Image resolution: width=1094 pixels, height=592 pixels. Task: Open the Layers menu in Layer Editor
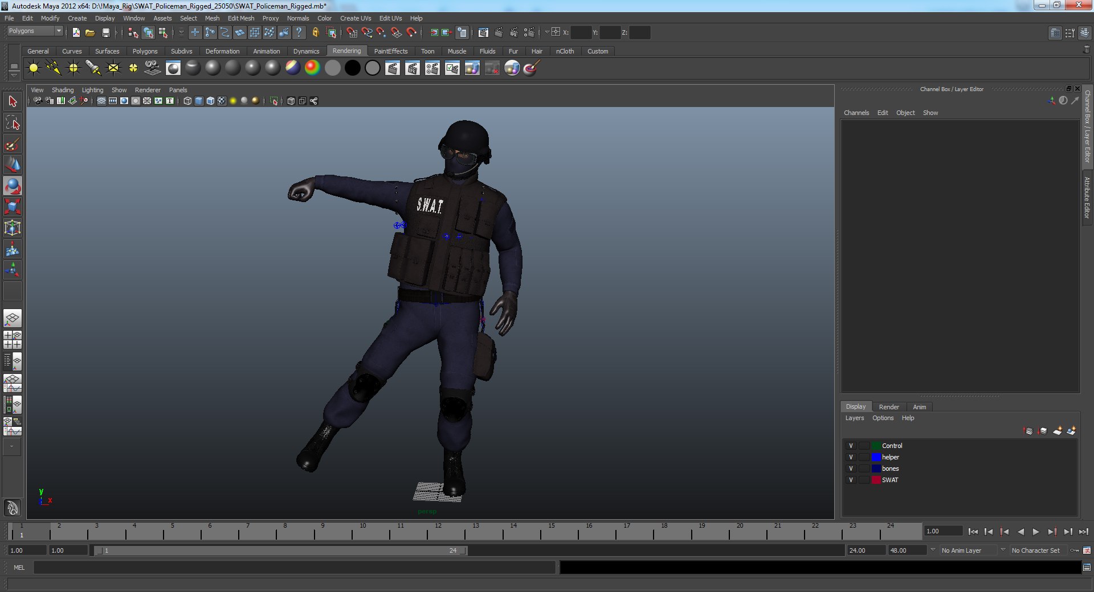click(x=854, y=418)
